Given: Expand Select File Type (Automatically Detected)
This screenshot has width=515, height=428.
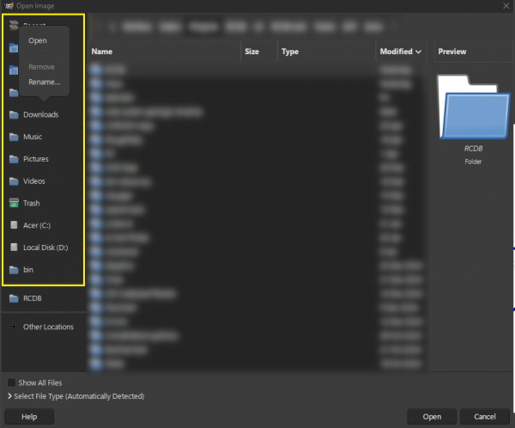Looking at the screenshot, I should coord(76,396).
